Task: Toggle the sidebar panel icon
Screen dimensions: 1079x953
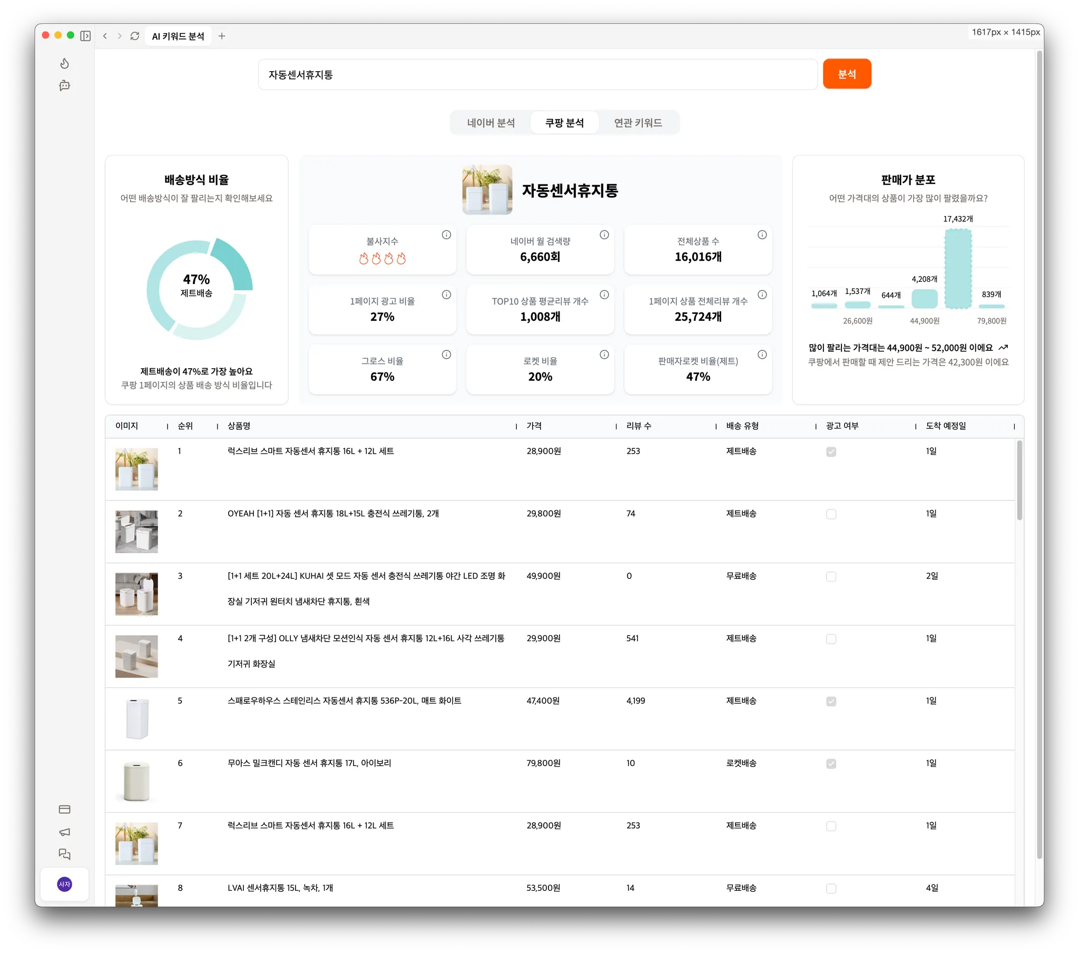Action: pos(85,36)
